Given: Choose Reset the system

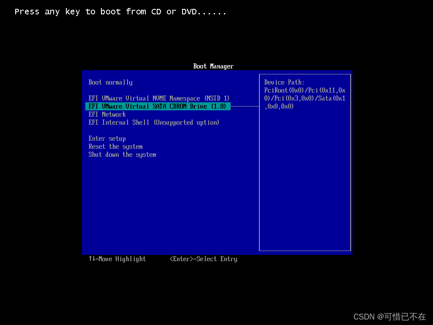Looking at the screenshot, I should click(116, 147).
